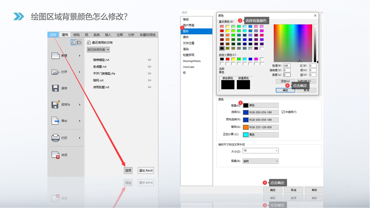Show recent documents list icon
The image size is (370, 208).
pyautogui.click(x=73, y=42)
